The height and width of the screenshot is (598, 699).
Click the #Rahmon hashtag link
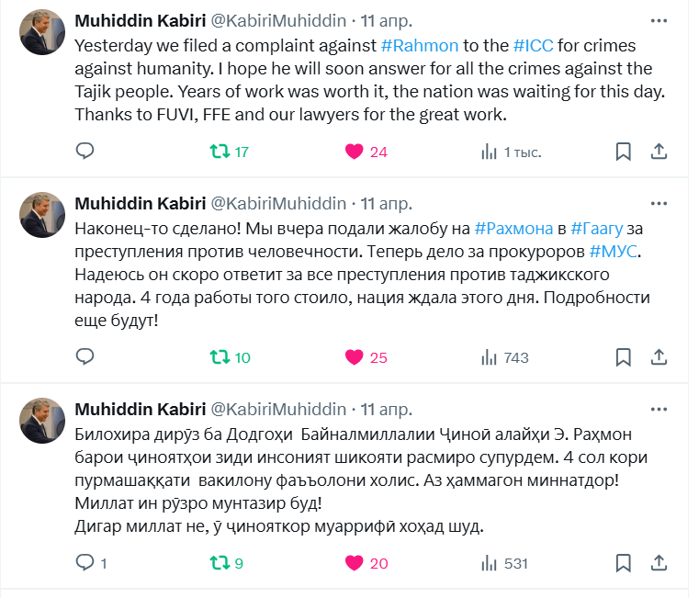(x=419, y=45)
